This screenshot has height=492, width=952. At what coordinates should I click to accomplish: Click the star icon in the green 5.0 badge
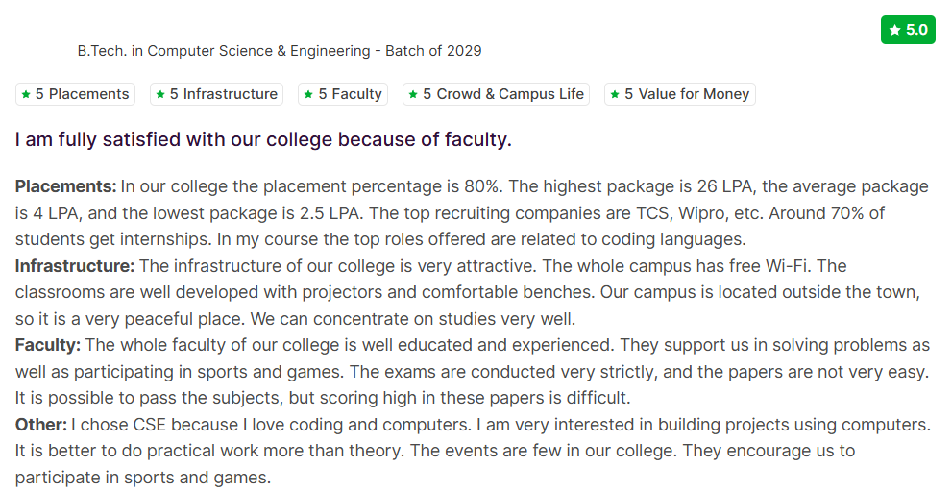point(894,30)
